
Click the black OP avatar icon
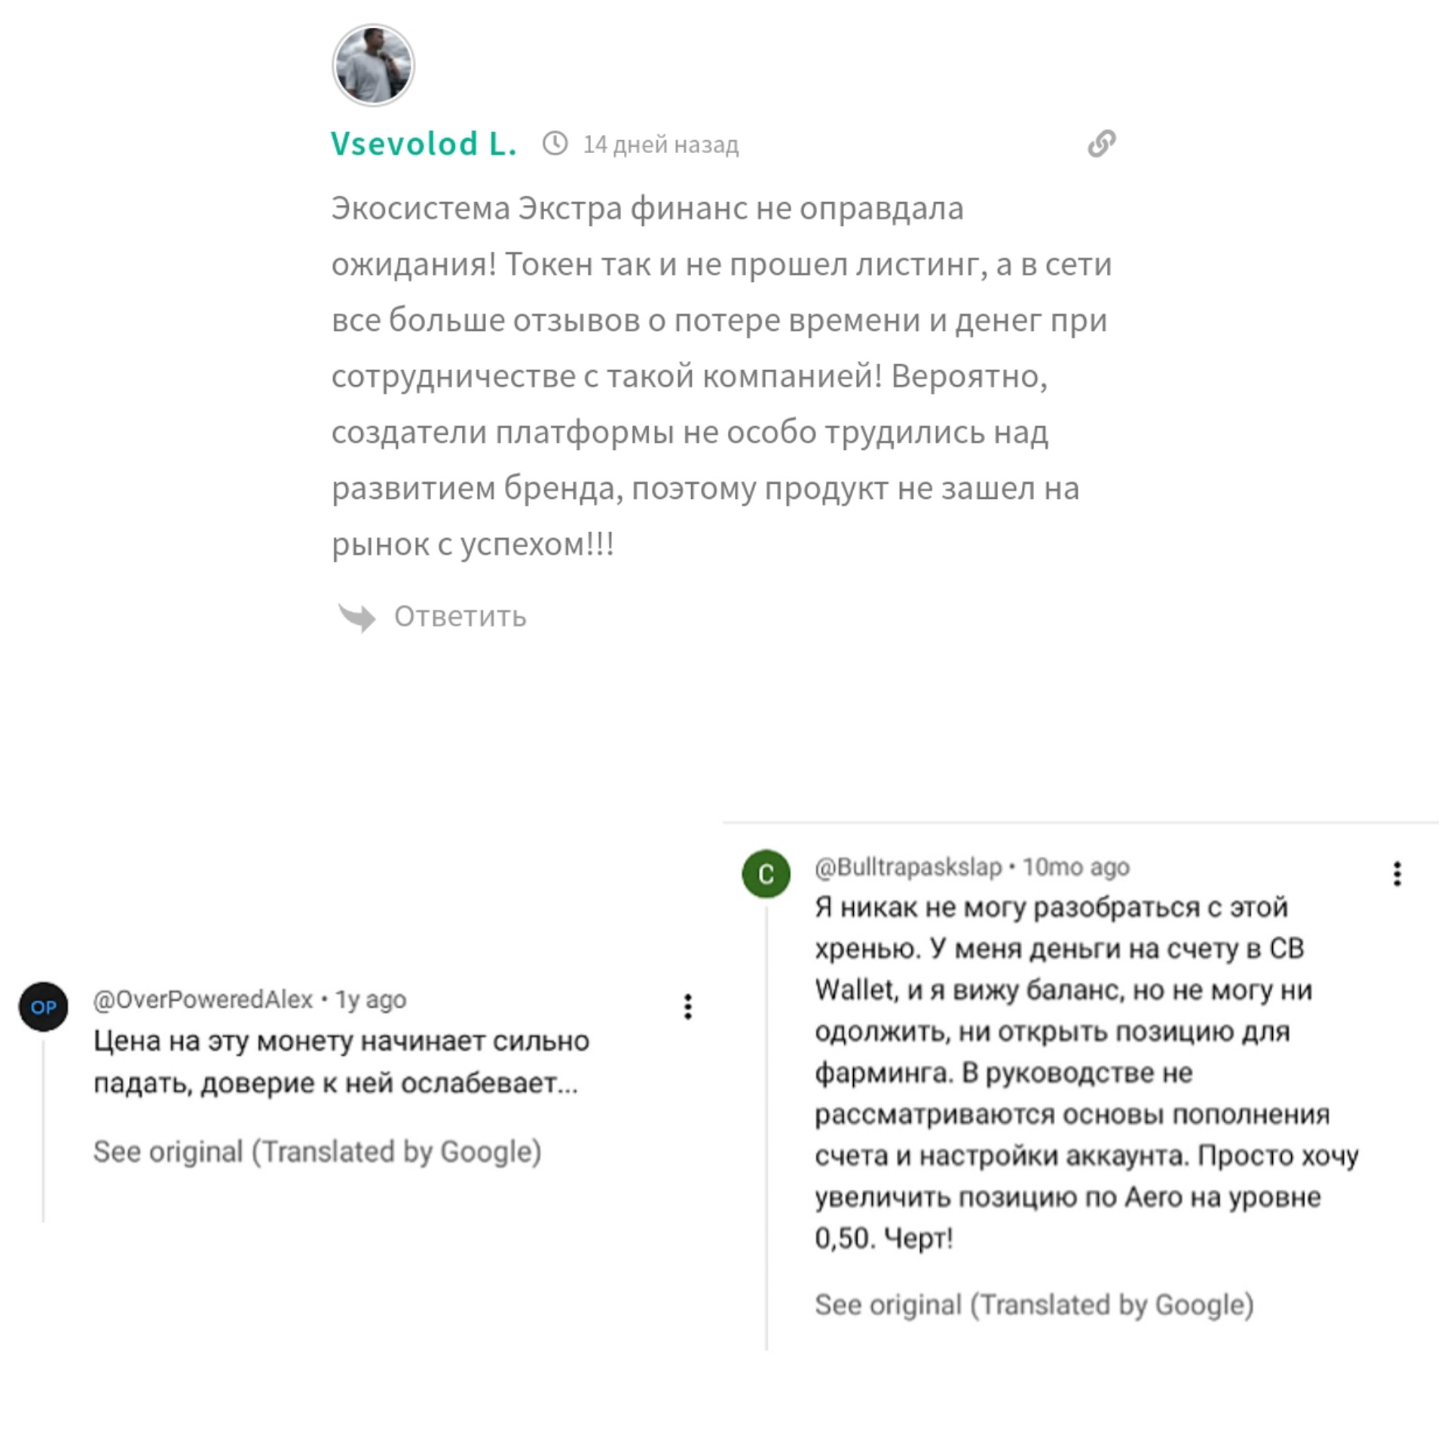(x=43, y=1007)
